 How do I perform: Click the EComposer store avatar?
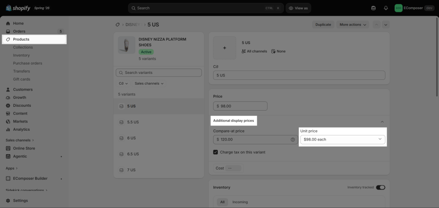398,8
